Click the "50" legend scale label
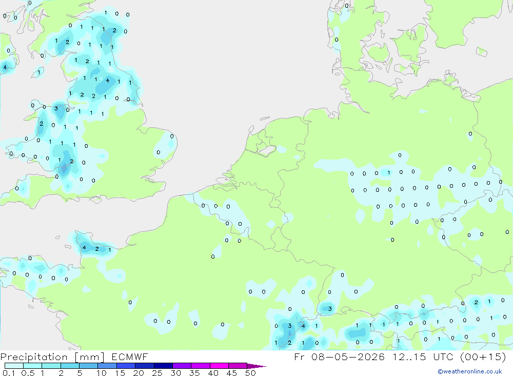This screenshot has width=513, height=376. (250, 373)
